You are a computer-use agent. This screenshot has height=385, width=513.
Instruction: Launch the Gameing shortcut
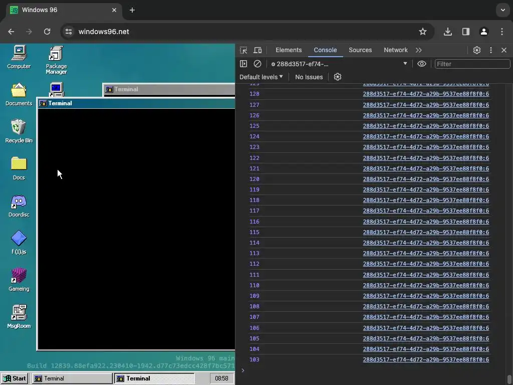coord(19,280)
